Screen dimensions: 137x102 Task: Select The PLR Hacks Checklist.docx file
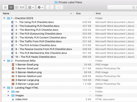pos(35,57)
